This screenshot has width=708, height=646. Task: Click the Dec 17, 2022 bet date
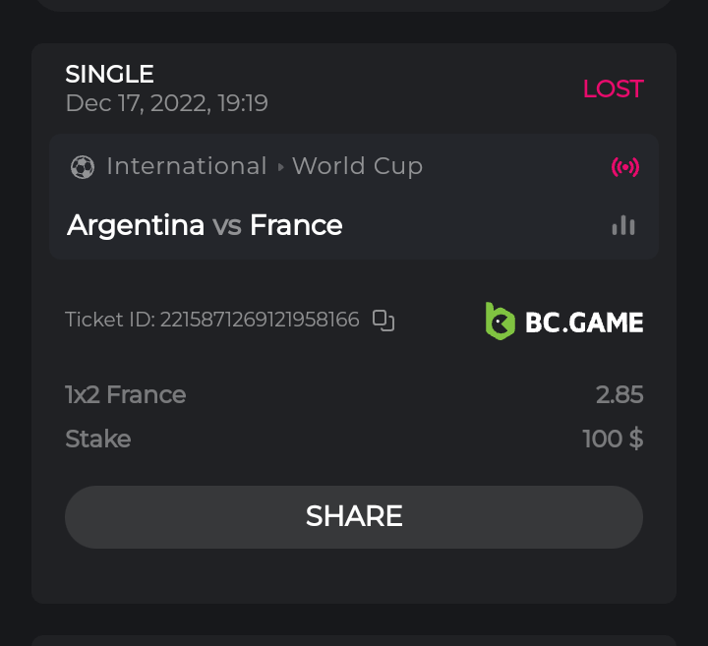click(166, 103)
